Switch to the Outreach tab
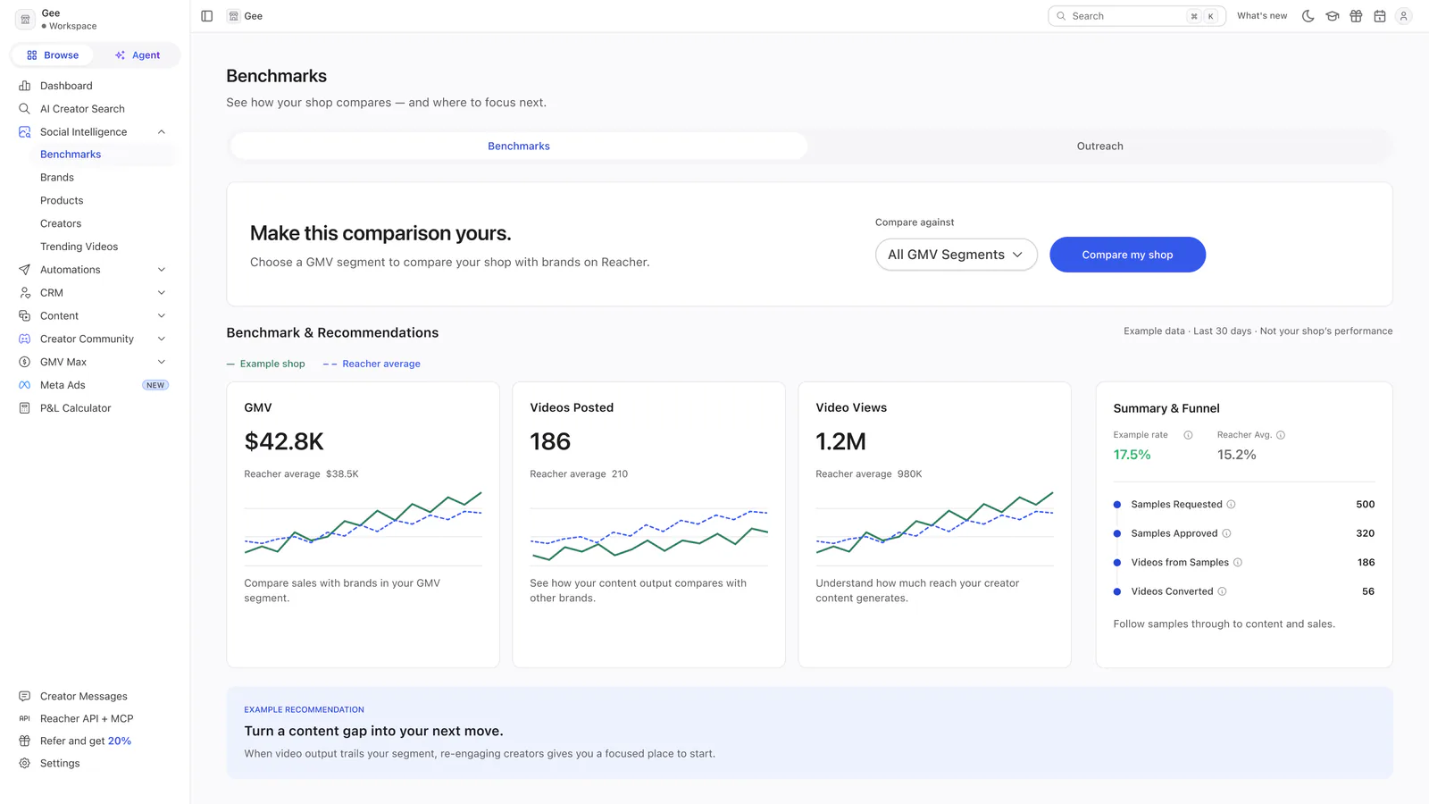1429x804 pixels. [1099, 147]
